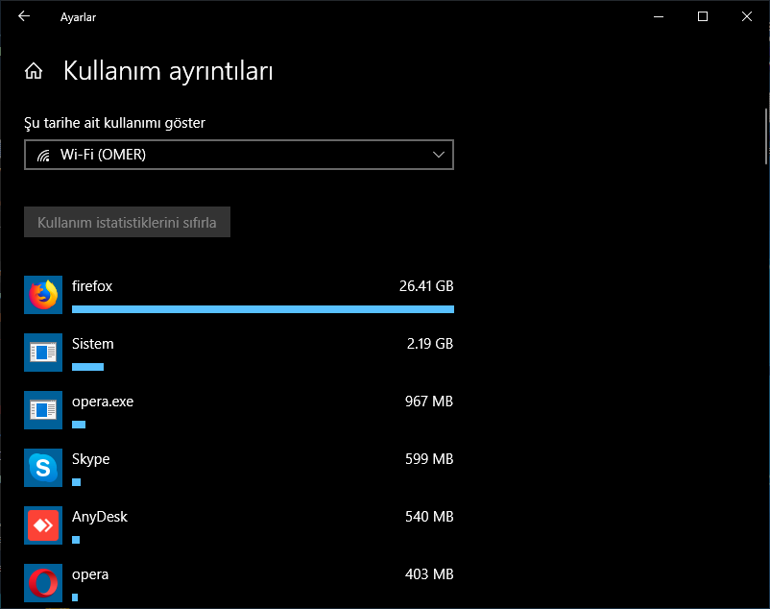Click the 26.41 GB usage value
Screen dimensions: 770x609
click(426, 286)
